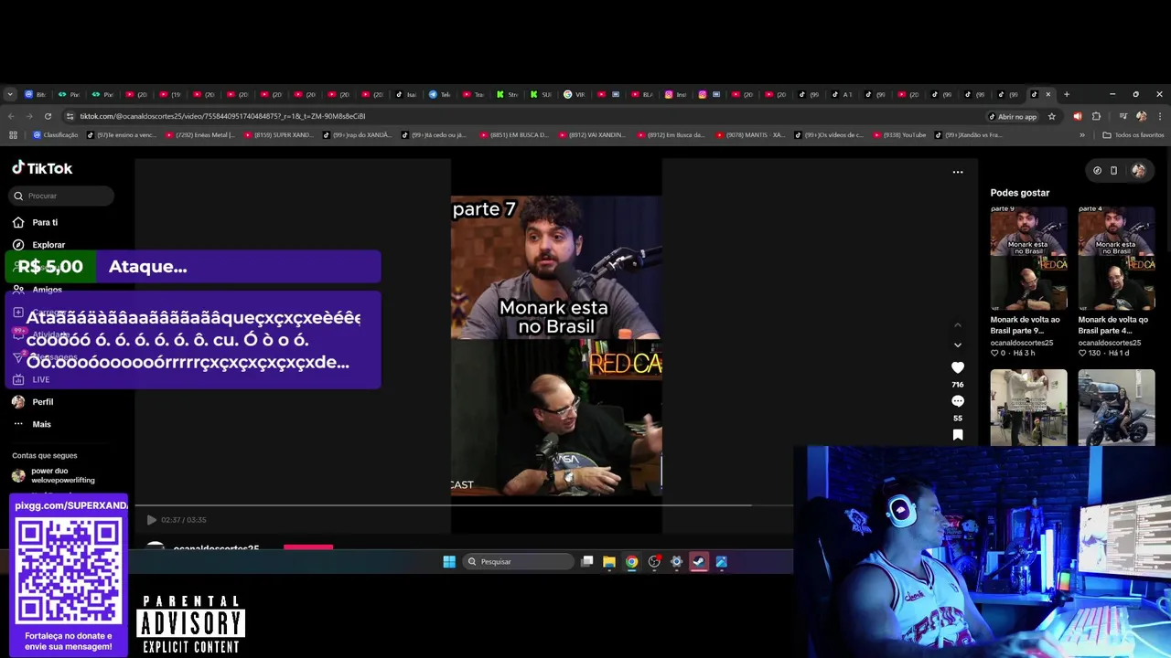Image resolution: width=1171 pixels, height=658 pixels.
Task: Play the paused TikTok video
Action: pos(152,520)
